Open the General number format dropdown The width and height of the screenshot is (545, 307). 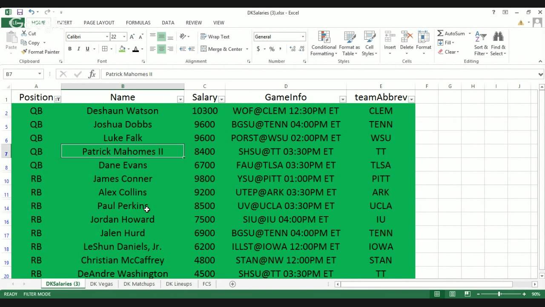303,37
